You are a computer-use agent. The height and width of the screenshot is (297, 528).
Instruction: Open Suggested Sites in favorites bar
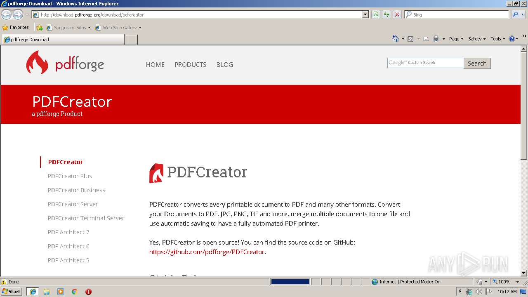68,28
